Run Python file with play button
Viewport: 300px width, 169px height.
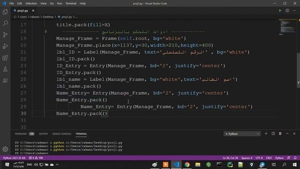tap(280, 10)
